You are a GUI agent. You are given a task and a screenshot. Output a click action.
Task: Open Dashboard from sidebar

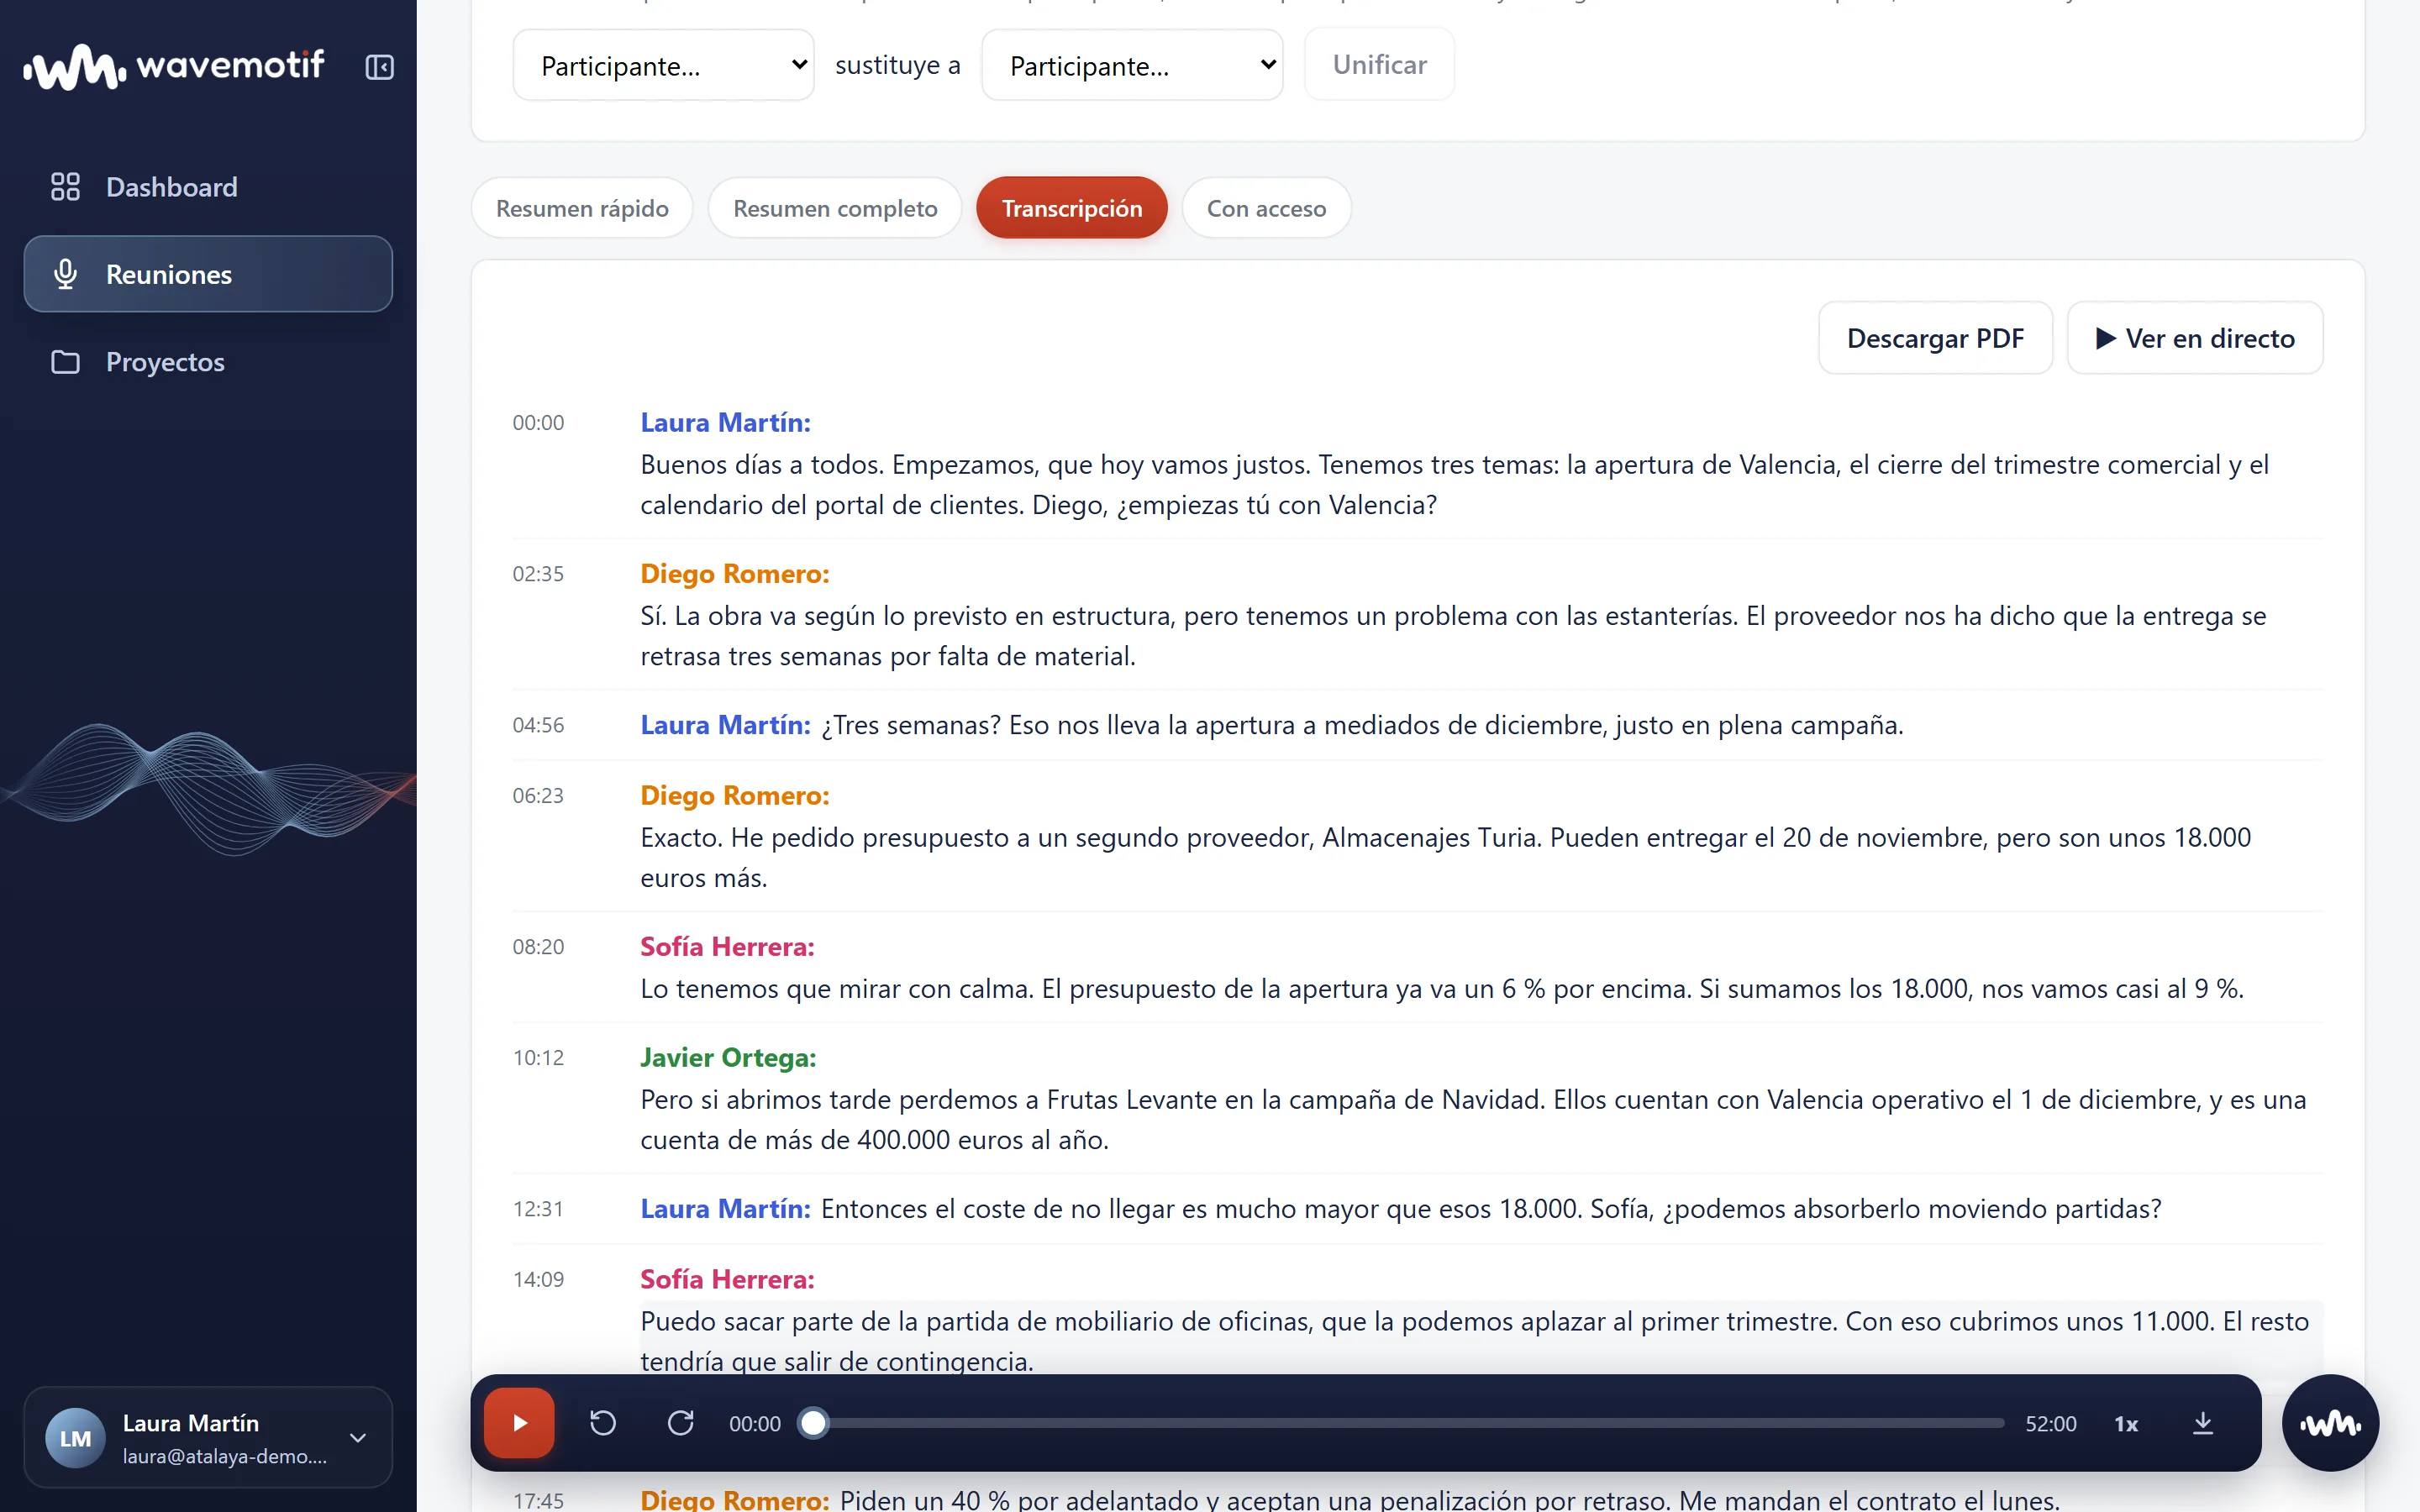click(208, 187)
